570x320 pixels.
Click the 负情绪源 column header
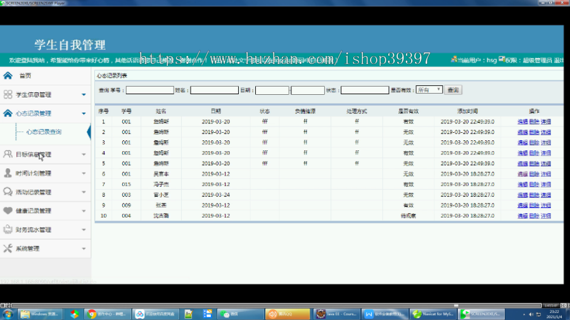point(305,111)
